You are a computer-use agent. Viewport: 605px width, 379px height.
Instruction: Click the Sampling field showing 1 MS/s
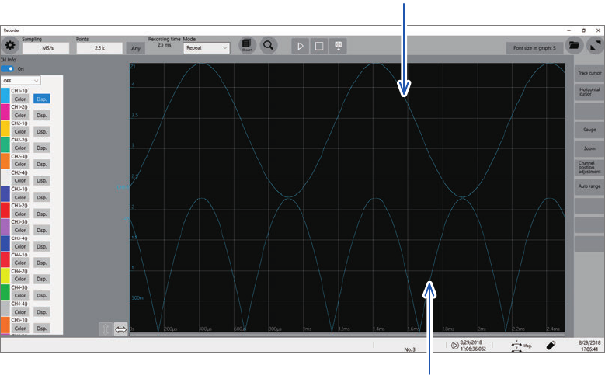[46, 48]
